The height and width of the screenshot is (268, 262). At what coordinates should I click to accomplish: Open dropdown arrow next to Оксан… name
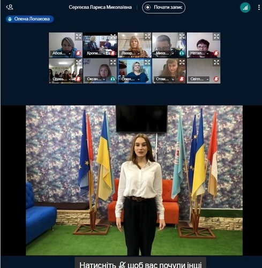tap(104, 79)
